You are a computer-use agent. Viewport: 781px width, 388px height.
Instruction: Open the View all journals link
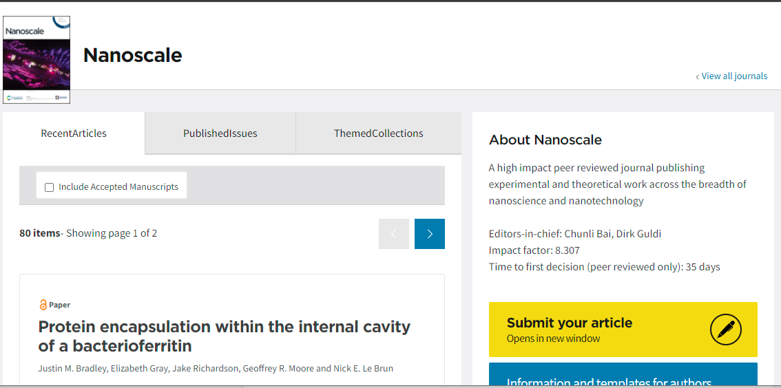coord(733,76)
